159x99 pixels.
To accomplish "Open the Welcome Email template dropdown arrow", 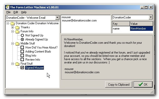I will pyautogui.click(x=57, y=17).
